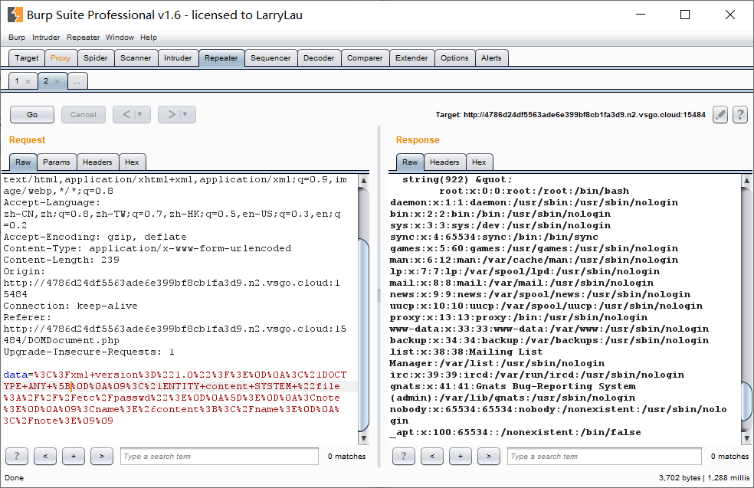
Task: Open the Repeater help question-mark icon
Action: pos(740,114)
